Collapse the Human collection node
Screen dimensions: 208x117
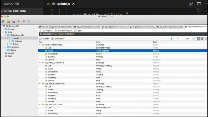click(8, 38)
